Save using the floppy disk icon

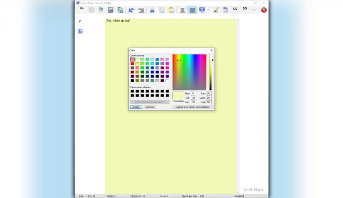(x=111, y=10)
